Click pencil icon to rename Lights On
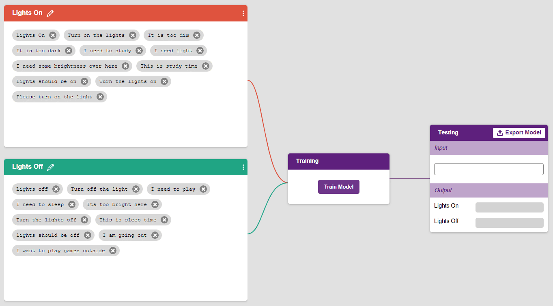The image size is (553, 306). (50, 13)
